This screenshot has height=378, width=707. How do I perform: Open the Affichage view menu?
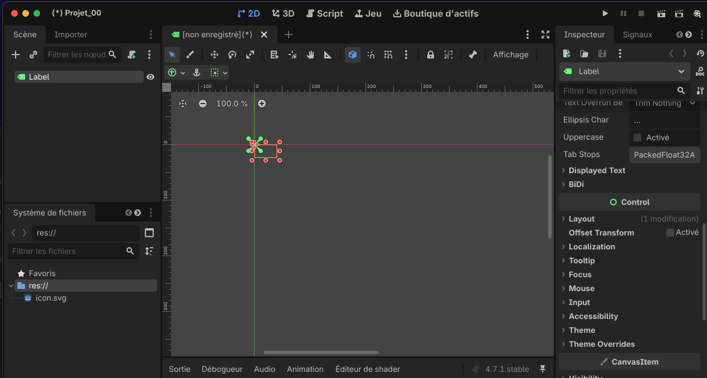pyautogui.click(x=510, y=55)
